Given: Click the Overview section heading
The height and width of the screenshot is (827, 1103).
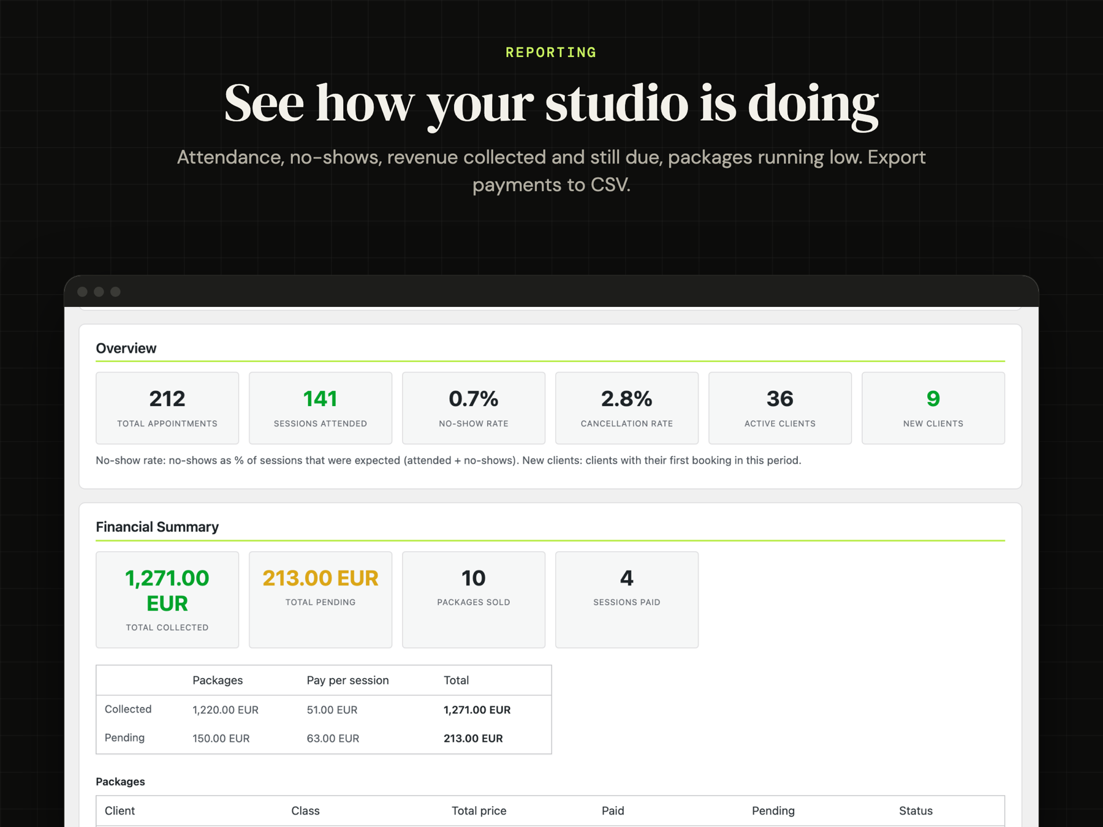Looking at the screenshot, I should 126,349.
